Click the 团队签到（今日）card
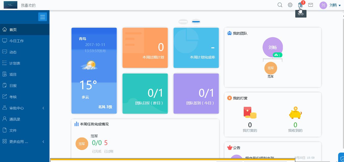This screenshot has width=344, height=162. click(x=196, y=94)
